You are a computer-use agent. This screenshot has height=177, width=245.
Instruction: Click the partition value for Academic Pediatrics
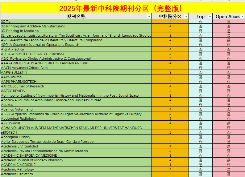click(x=170, y=174)
